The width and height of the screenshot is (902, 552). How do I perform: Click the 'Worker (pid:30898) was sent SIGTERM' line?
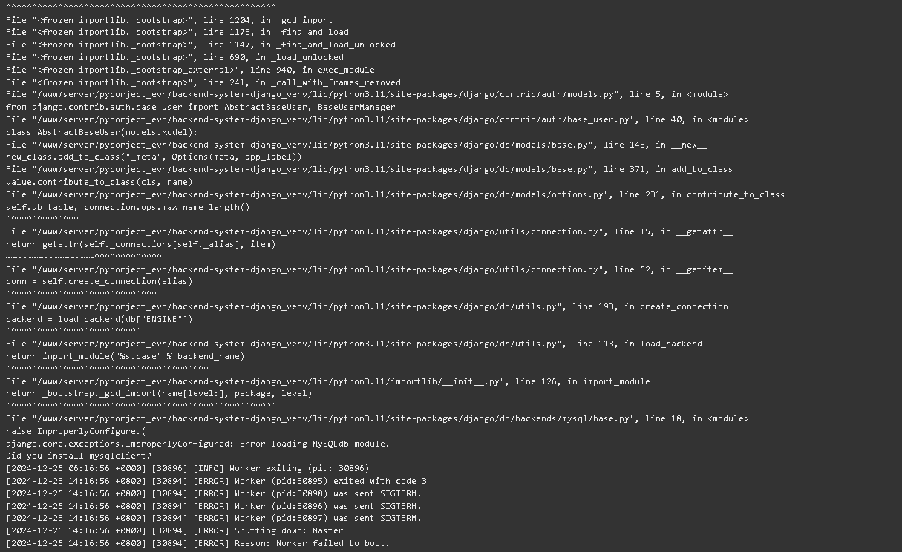214,493
